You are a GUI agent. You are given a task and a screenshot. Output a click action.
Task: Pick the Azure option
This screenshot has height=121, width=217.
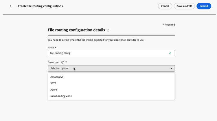pos(54,90)
